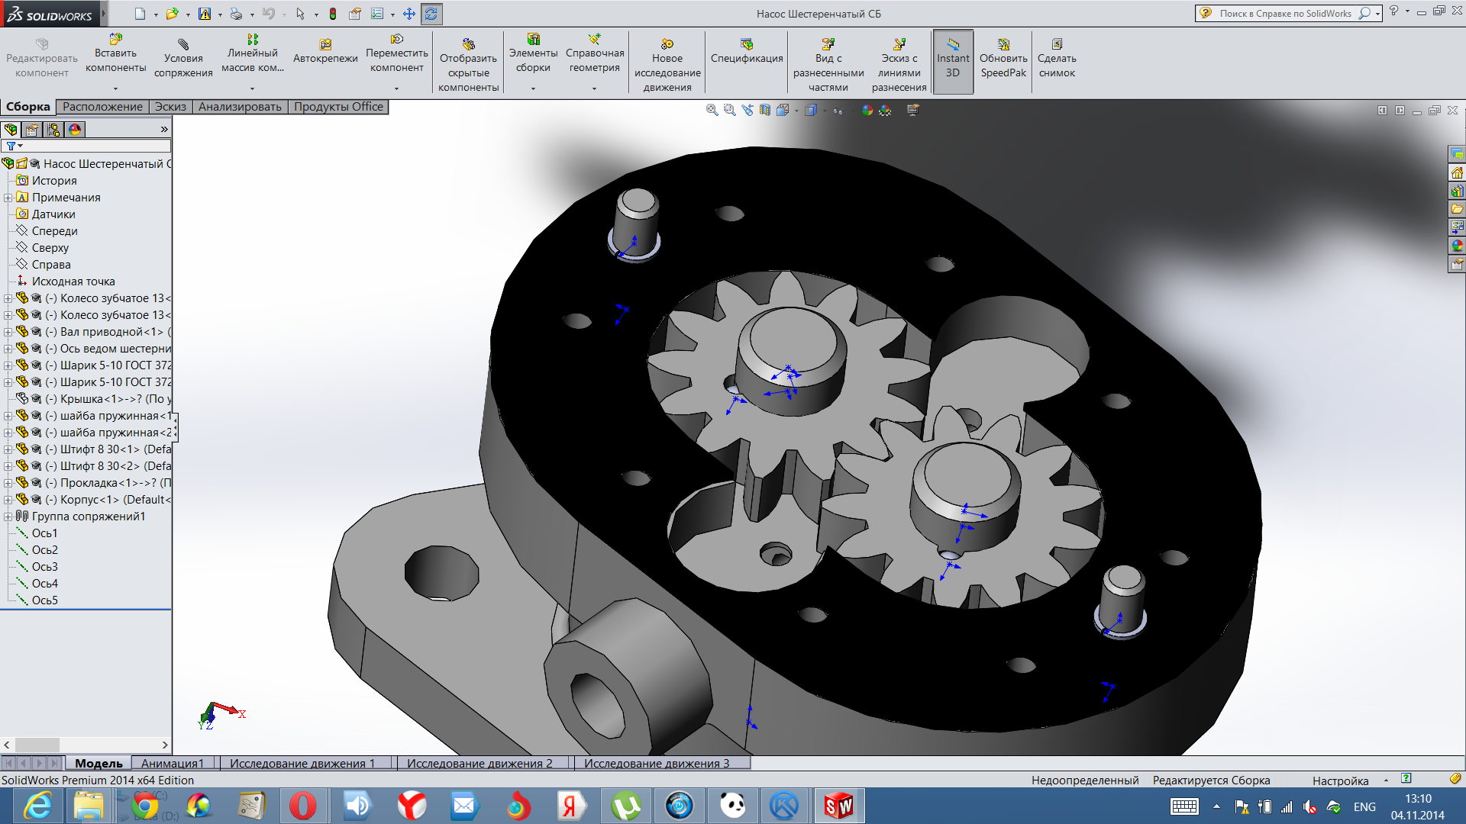Expand the Линейный массив dropdown arrow
This screenshot has height=824, width=1466.
pos(252,89)
